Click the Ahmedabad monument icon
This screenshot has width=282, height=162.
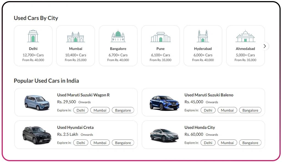(245, 36)
